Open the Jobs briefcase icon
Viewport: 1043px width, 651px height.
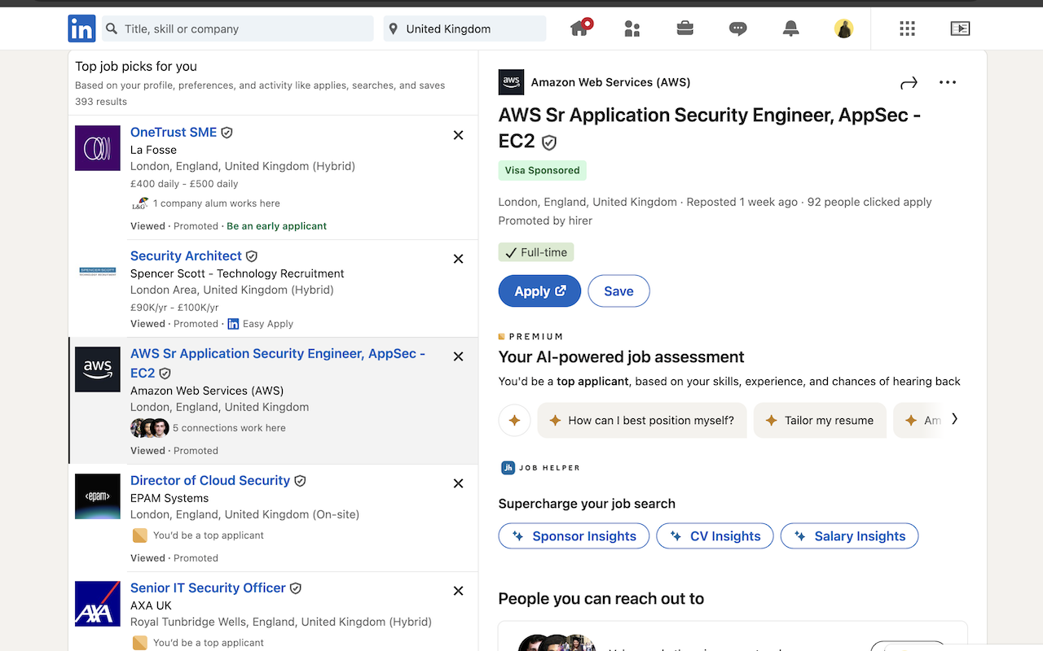click(685, 28)
